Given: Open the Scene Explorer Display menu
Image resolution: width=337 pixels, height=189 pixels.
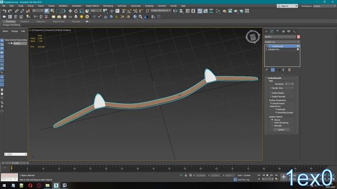Looking at the screenshot, I should click(x=15, y=31).
